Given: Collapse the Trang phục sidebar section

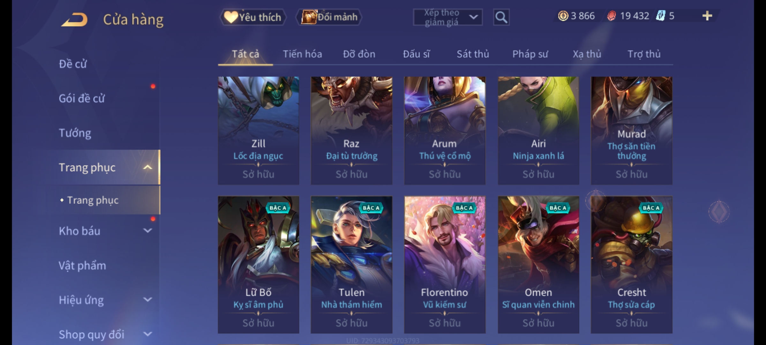Looking at the screenshot, I should (x=147, y=167).
